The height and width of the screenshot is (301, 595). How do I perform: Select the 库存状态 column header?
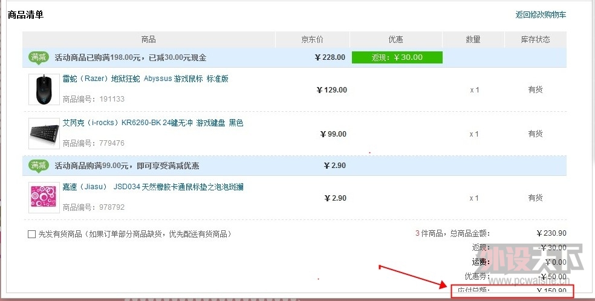[535, 39]
